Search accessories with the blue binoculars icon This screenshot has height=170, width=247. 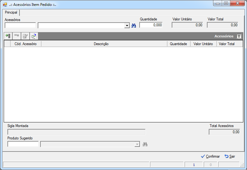[x=134, y=26]
